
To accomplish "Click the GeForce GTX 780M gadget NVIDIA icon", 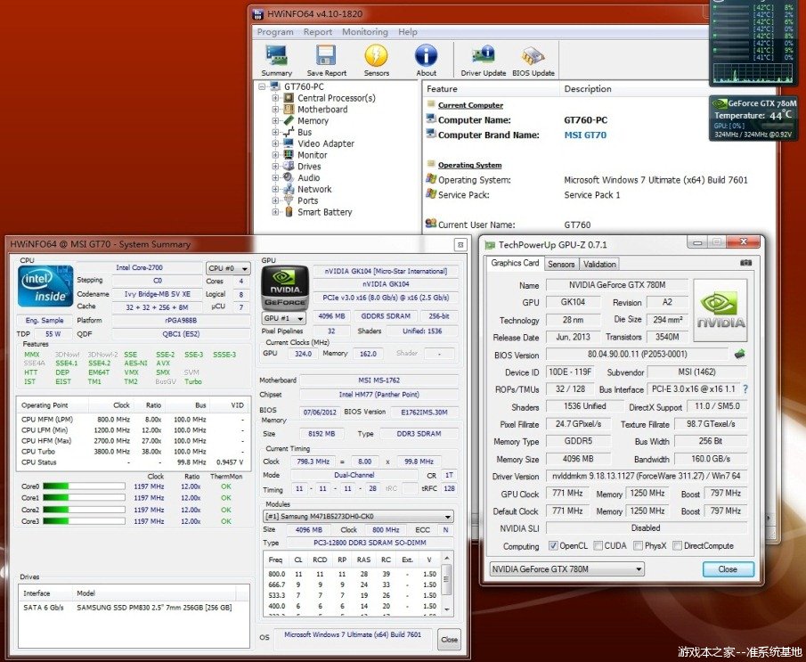I will (x=720, y=103).
